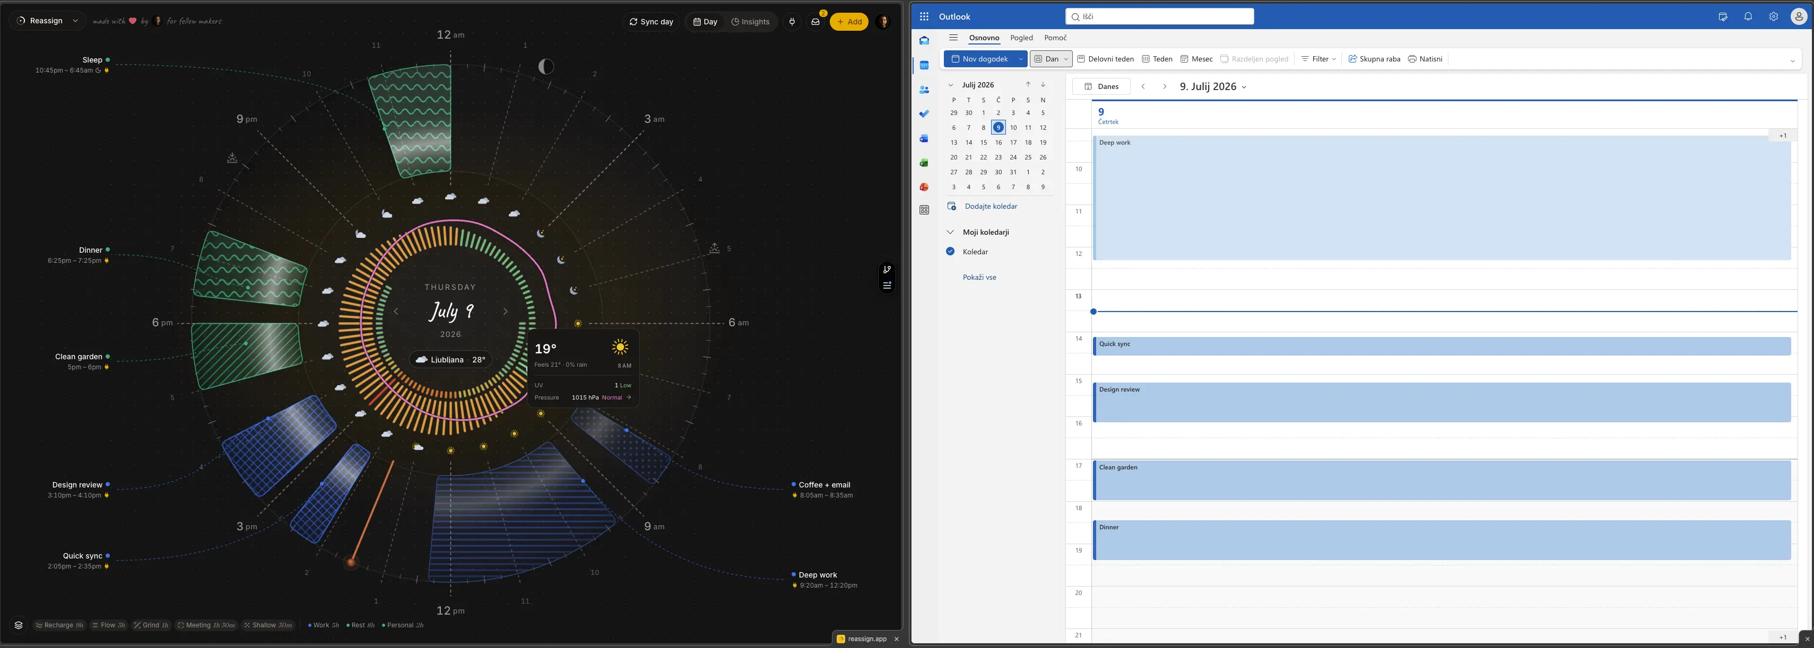
Task: Open Reassign user avatar menu
Action: click(x=883, y=22)
